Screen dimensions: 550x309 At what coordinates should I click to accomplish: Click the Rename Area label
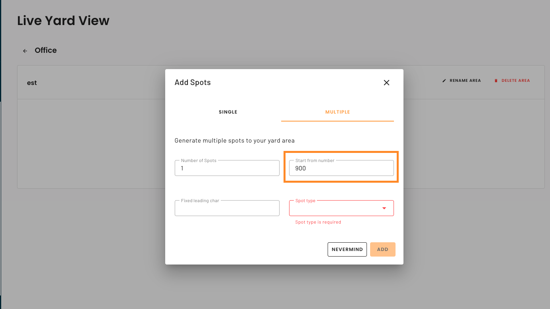coord(465,81)
